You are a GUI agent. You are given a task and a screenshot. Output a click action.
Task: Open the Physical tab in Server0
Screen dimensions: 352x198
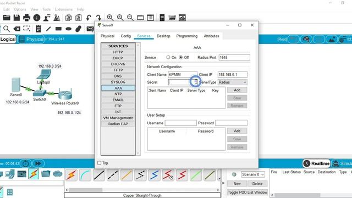108,36
